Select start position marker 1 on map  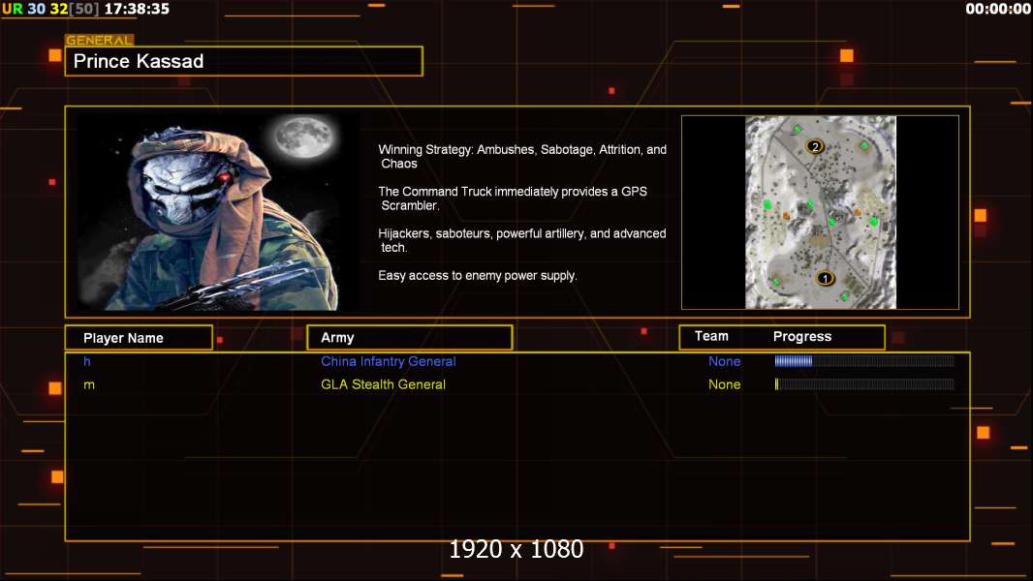coord(825,278)
